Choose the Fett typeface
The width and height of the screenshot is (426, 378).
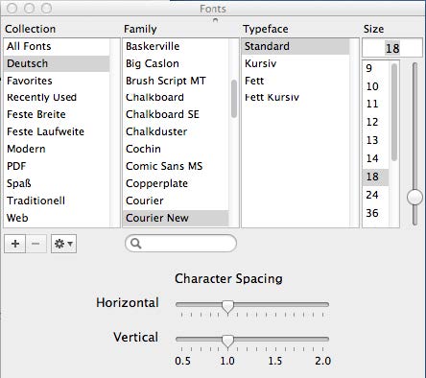[x=296, y=81]
